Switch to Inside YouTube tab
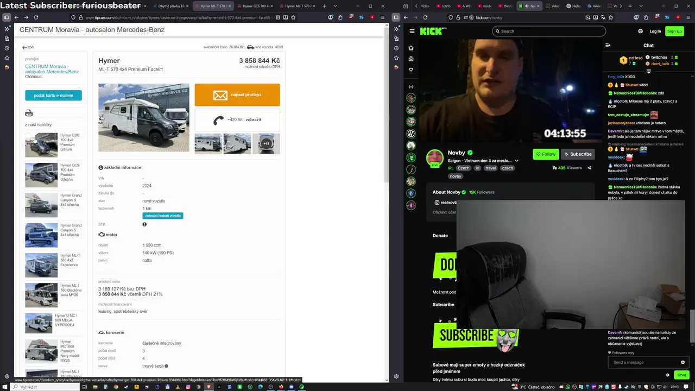Image resolution: width=695 pixels, height=391 pixels. point(485,6)
